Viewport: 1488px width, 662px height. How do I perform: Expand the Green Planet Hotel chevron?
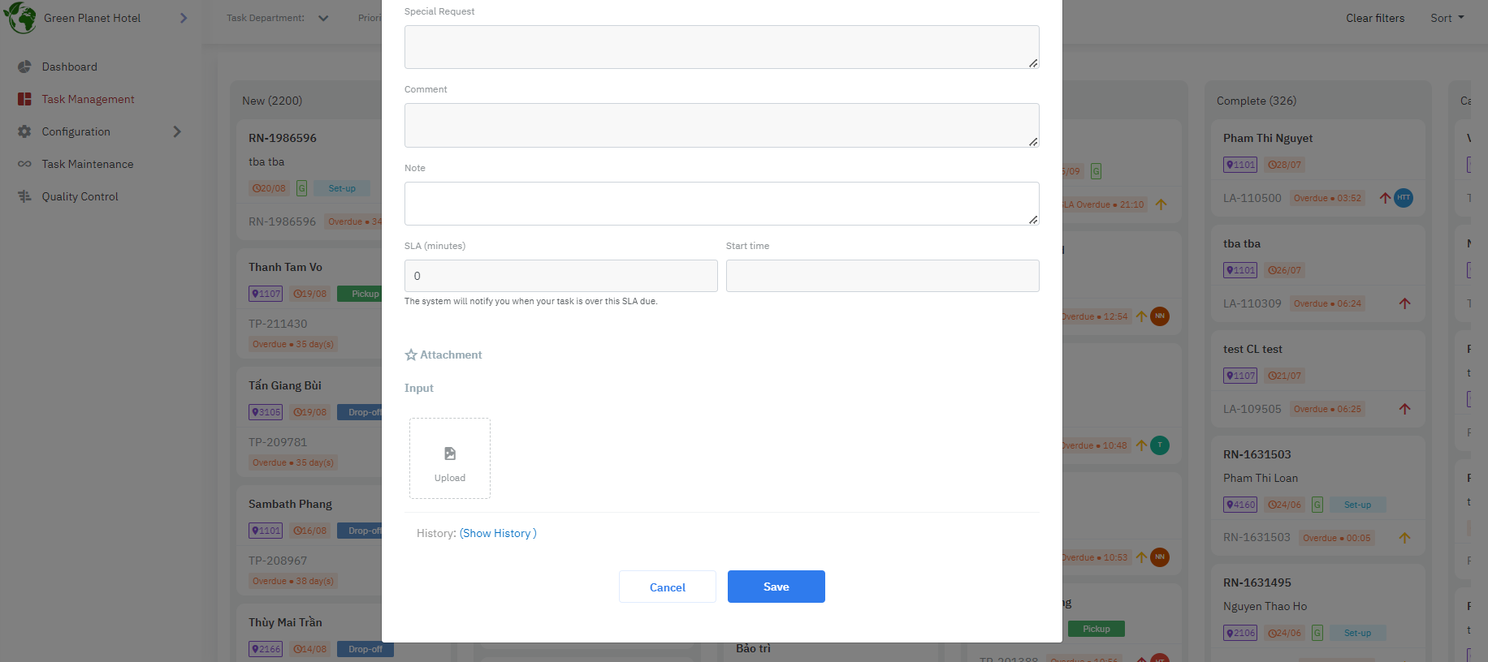point(184,18)
